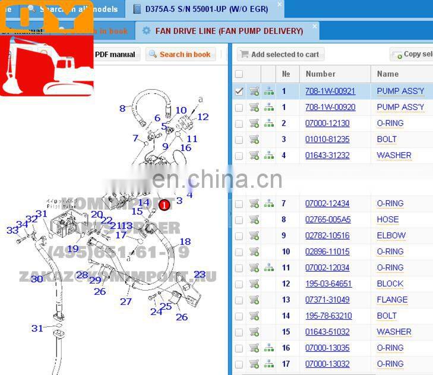Open part number link 708-1W-00920
This screenshot has width=433, height=375.
(330, 107)
